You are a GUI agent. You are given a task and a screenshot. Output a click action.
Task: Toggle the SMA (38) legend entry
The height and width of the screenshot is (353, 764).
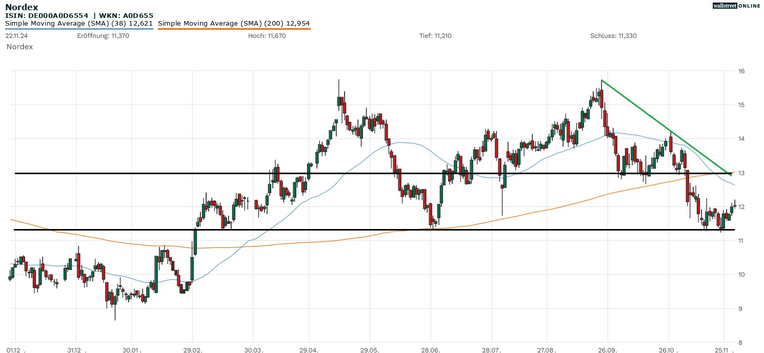(x=79, y=24)
